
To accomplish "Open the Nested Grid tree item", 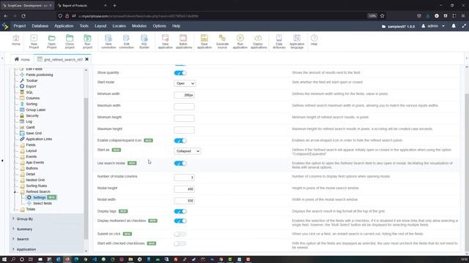I will tap(35, 180).
